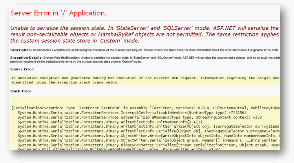The image size is (294, 163).
Task: Click the 'Exception Details:' label
Action: (26, 58)
